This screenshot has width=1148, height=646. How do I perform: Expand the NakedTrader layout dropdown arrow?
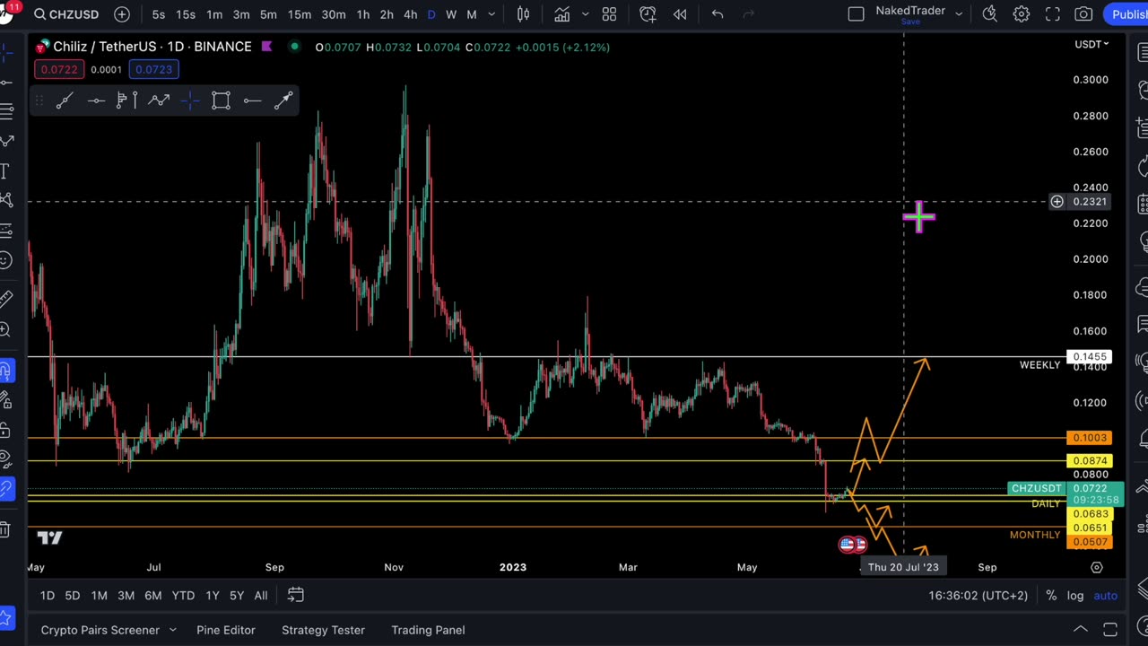click(959, 14)
